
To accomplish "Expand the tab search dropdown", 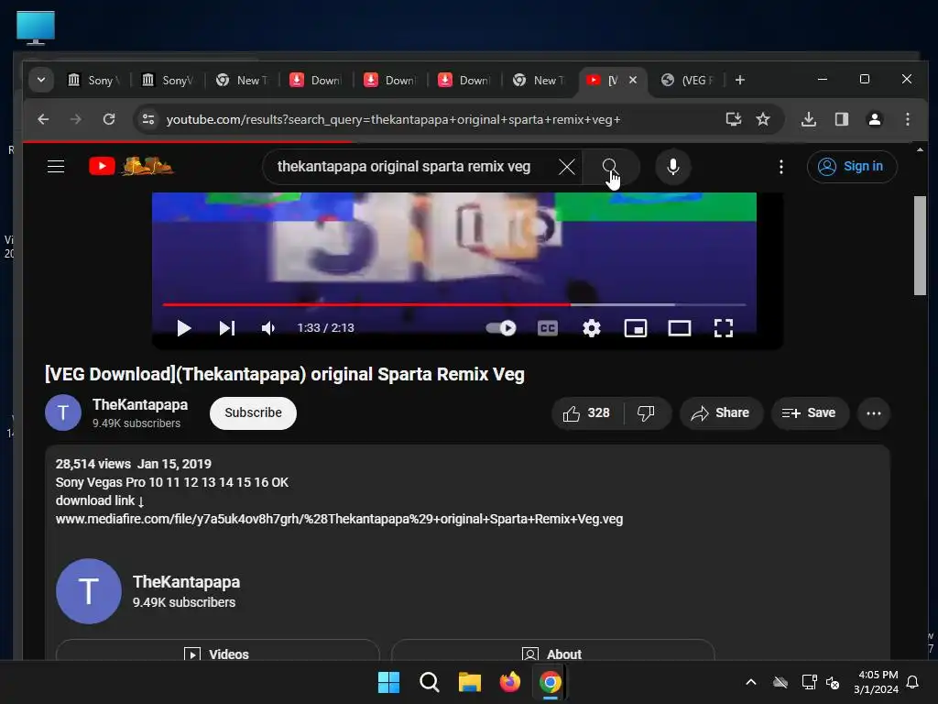I will coord(41,80).
